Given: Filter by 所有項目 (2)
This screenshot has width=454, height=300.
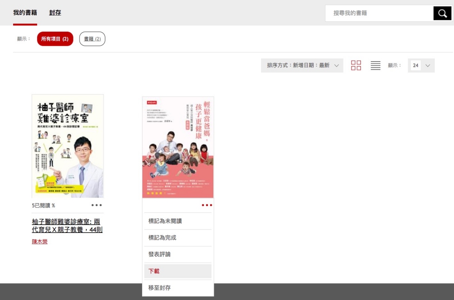Looking at the screenshot, I should point(55,39).
